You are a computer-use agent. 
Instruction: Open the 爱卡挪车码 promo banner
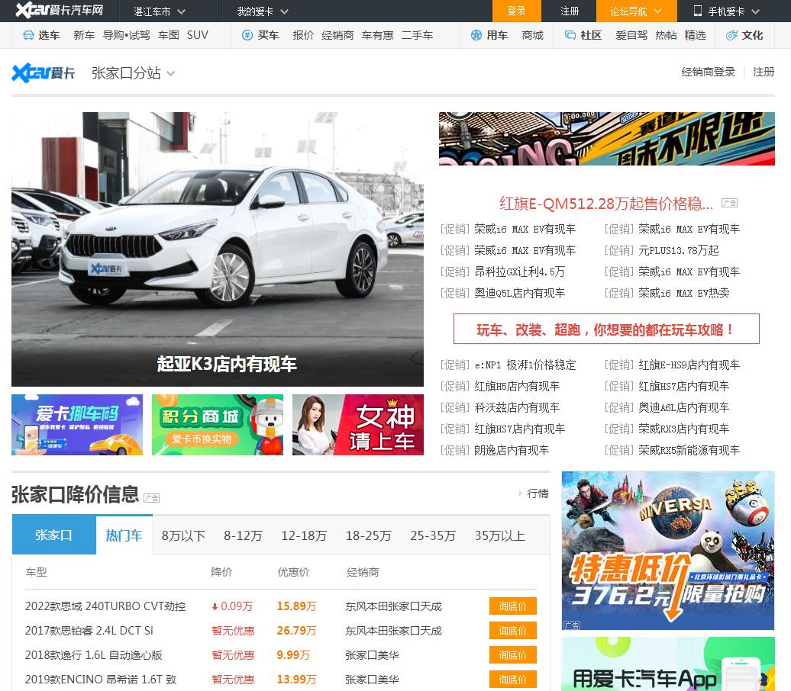click(77, 424)
